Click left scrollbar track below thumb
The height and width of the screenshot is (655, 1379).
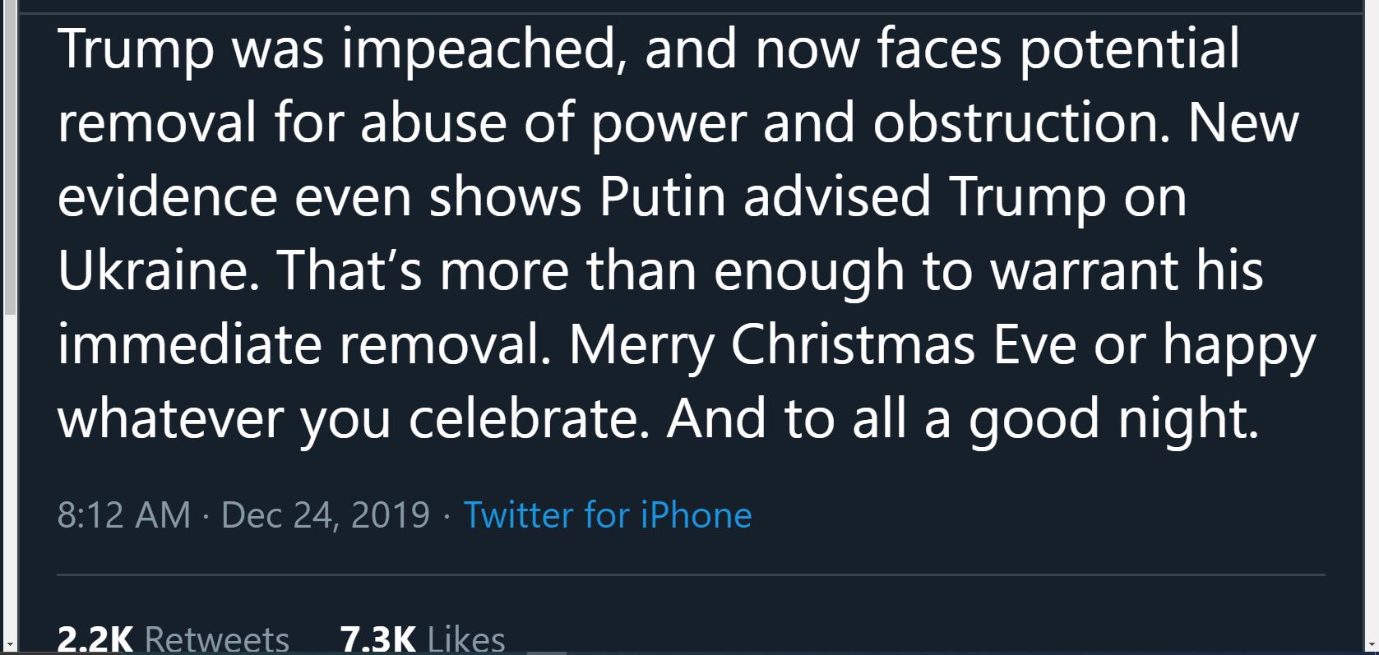pyautogui.click(x=8, y=477)
